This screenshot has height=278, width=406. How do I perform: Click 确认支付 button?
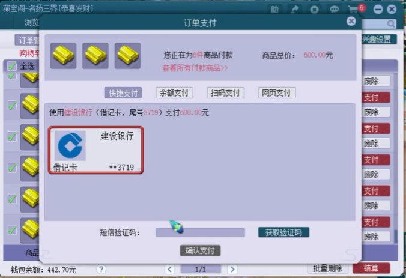point(200,250)
